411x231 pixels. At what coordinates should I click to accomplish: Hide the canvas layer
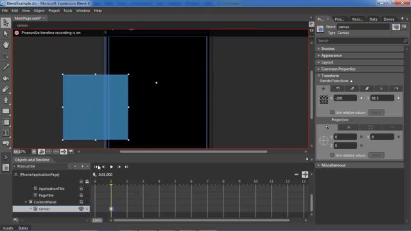(x=81, y=209)
